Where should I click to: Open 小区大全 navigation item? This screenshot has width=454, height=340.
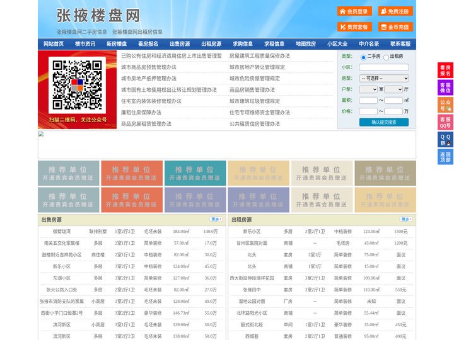coord(337,44)
